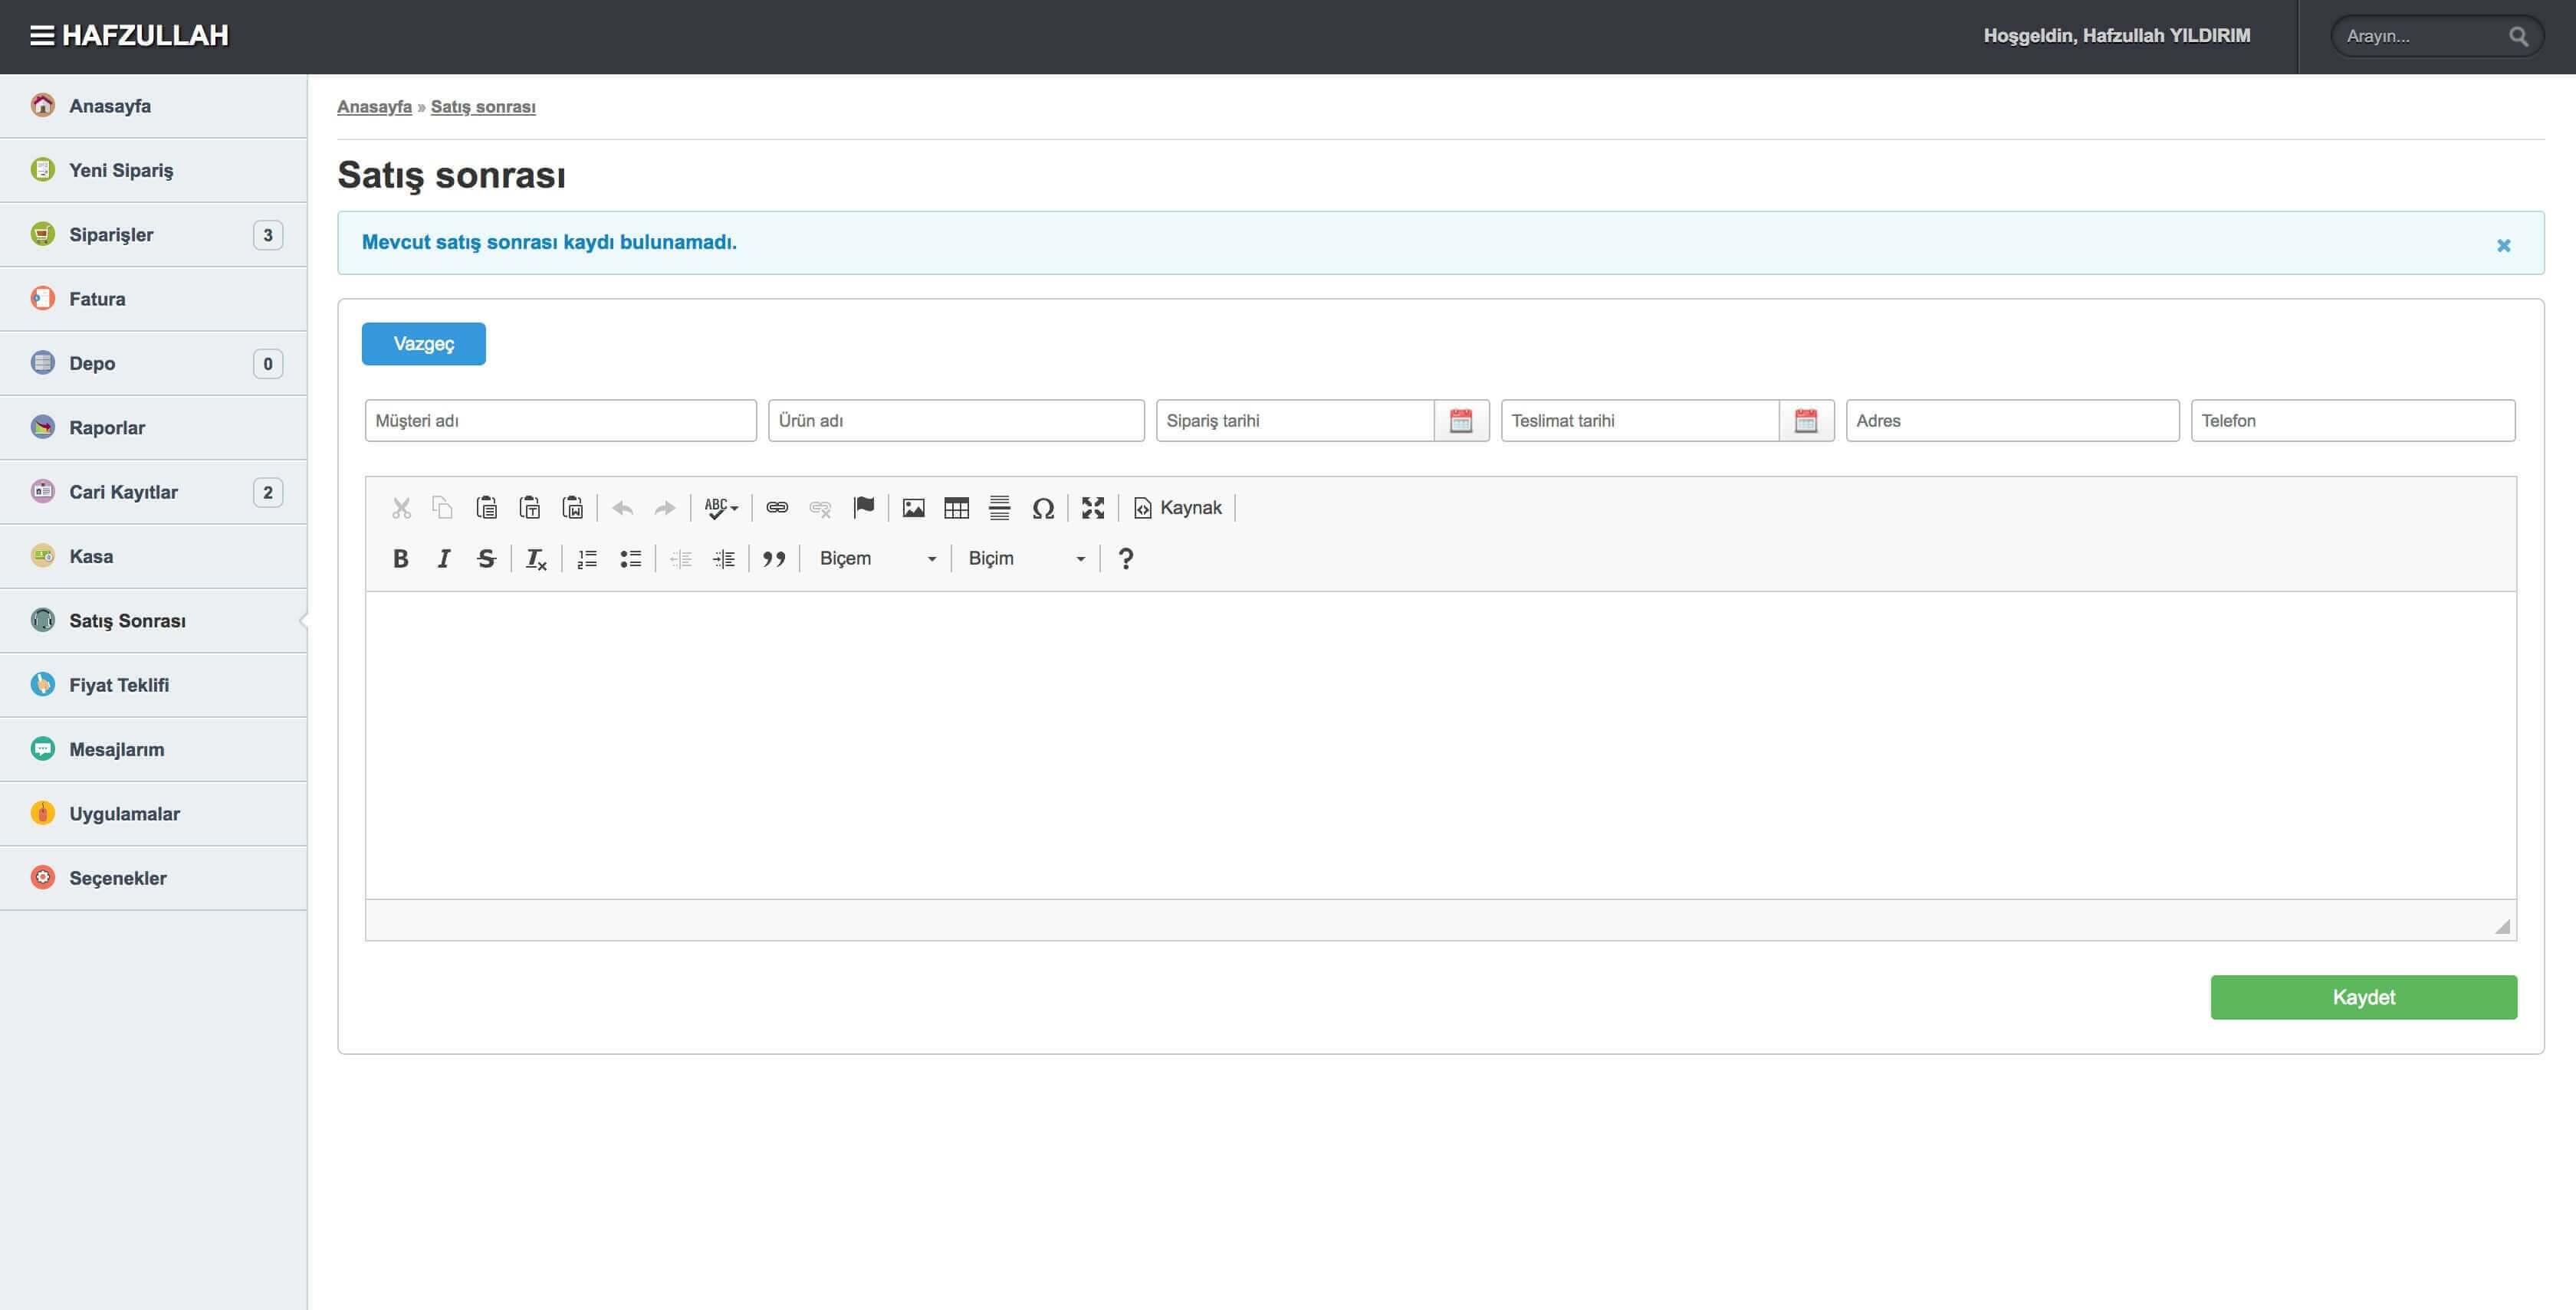Click the Bold formatting icon
Image resolution: width=2576 pixels, height=1310 pixels.
(401, 558)
